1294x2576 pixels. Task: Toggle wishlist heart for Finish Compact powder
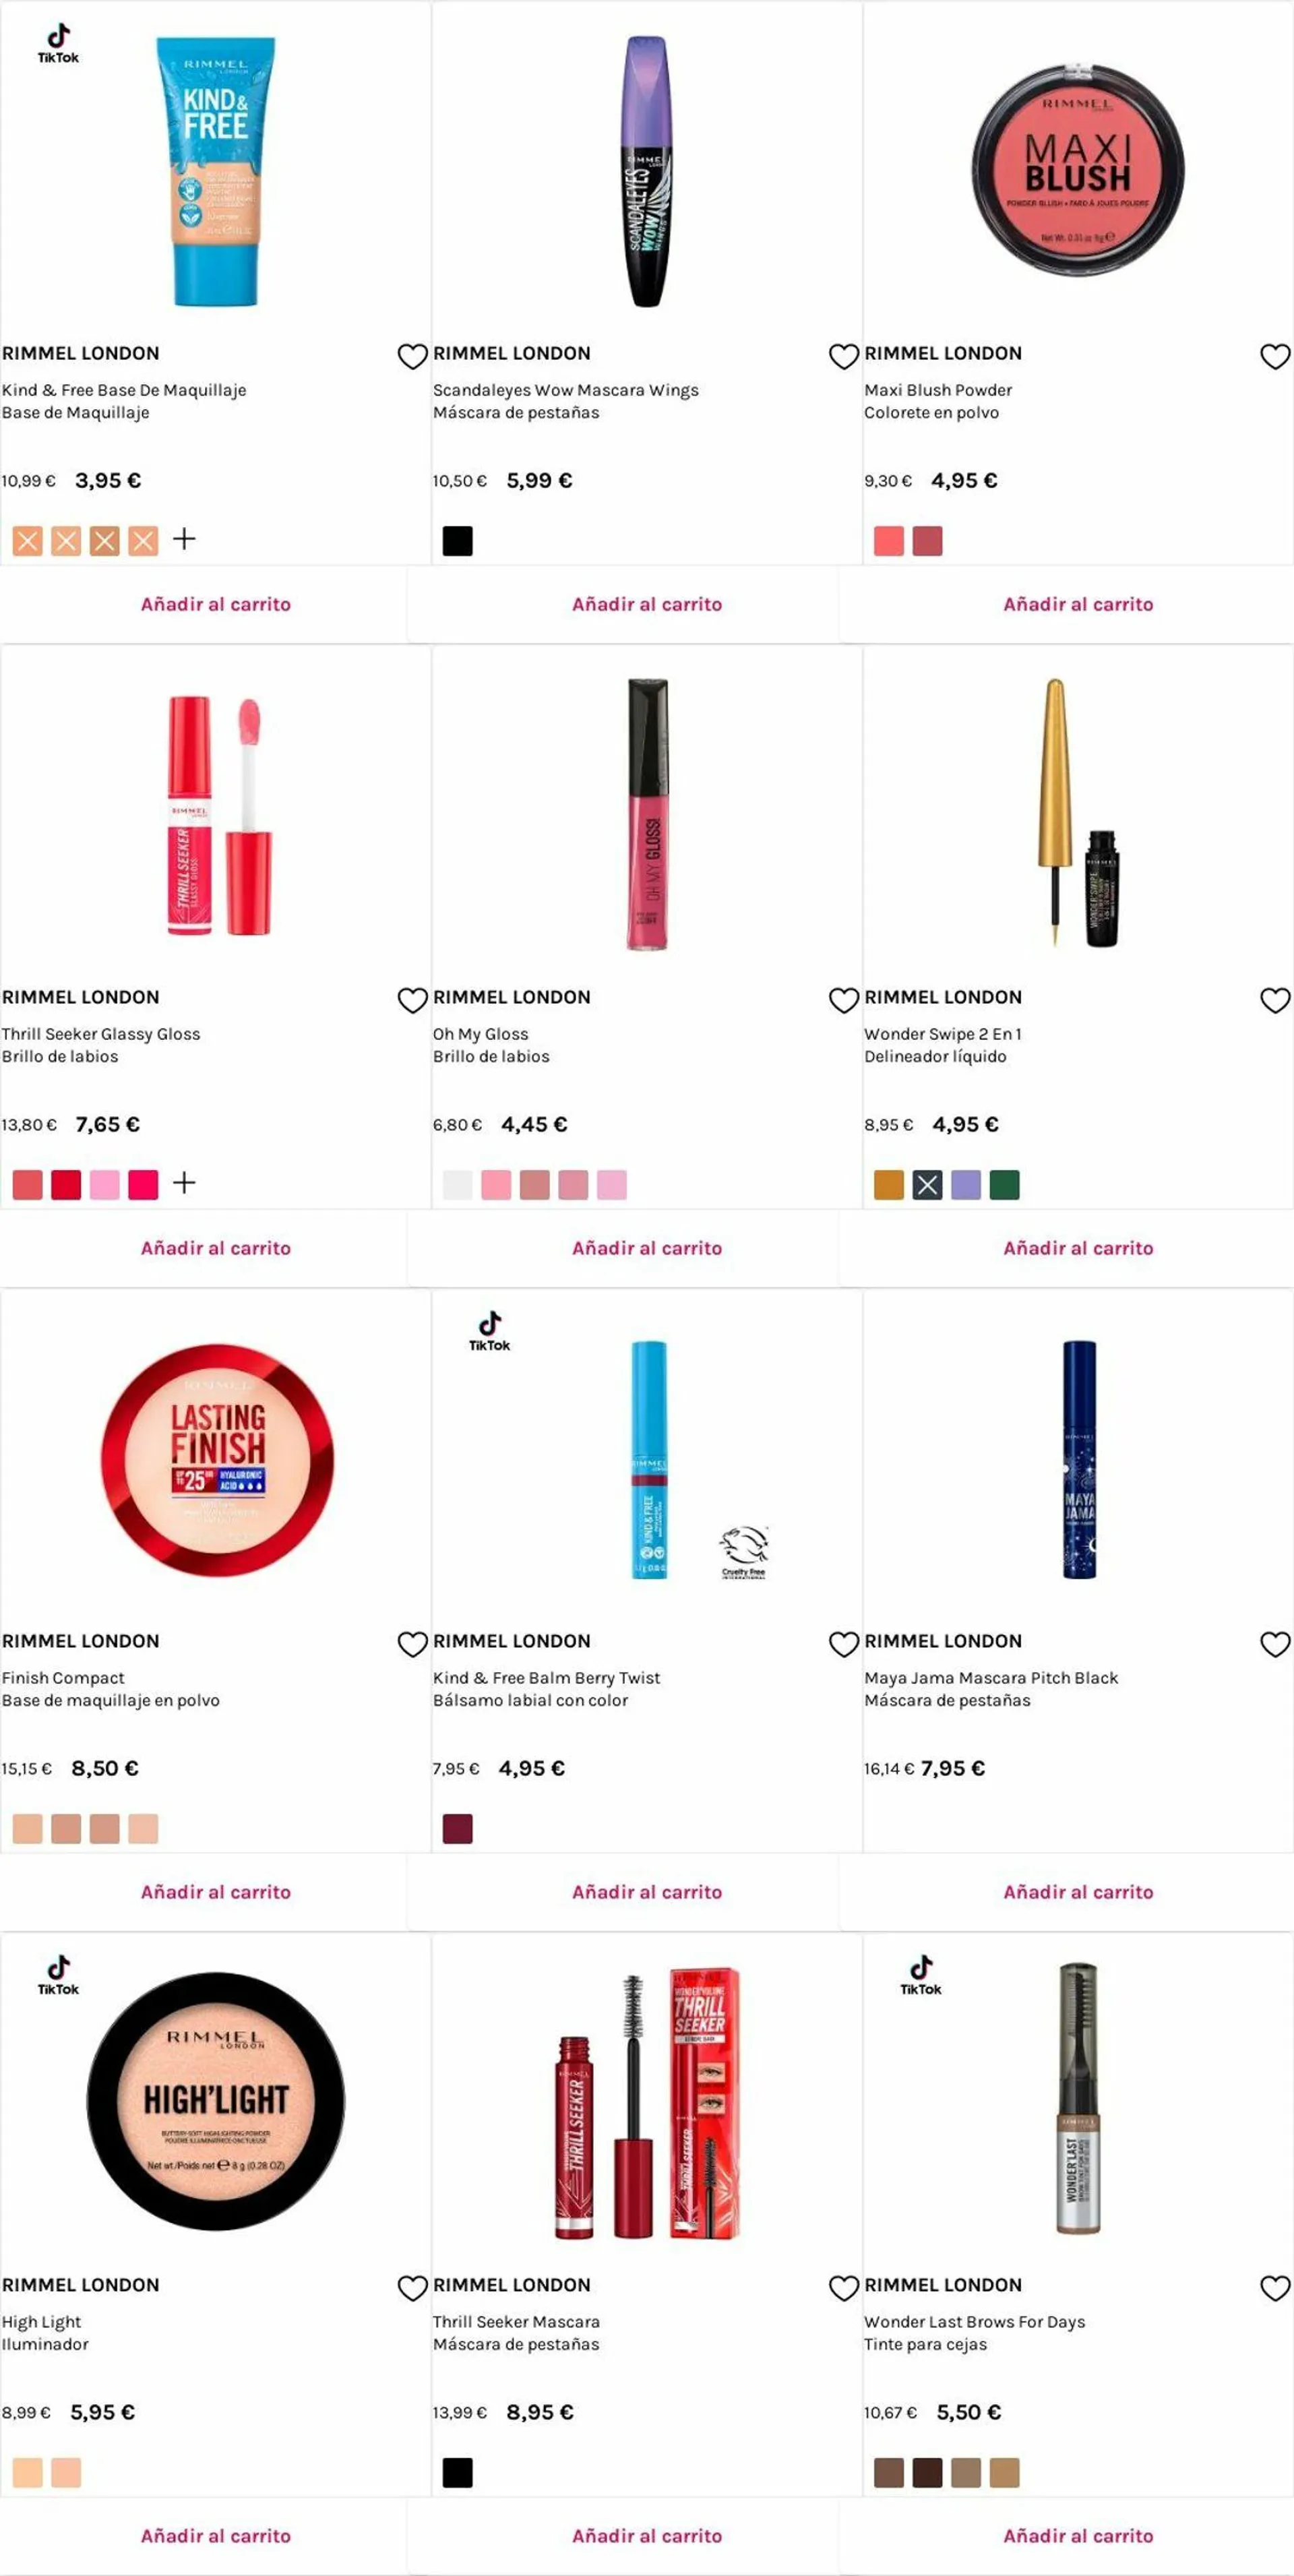pos(412,1644)
